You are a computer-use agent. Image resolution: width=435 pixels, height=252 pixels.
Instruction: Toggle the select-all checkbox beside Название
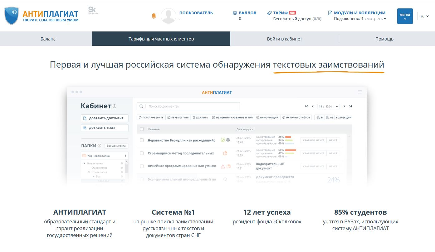[x=142, y=129]
